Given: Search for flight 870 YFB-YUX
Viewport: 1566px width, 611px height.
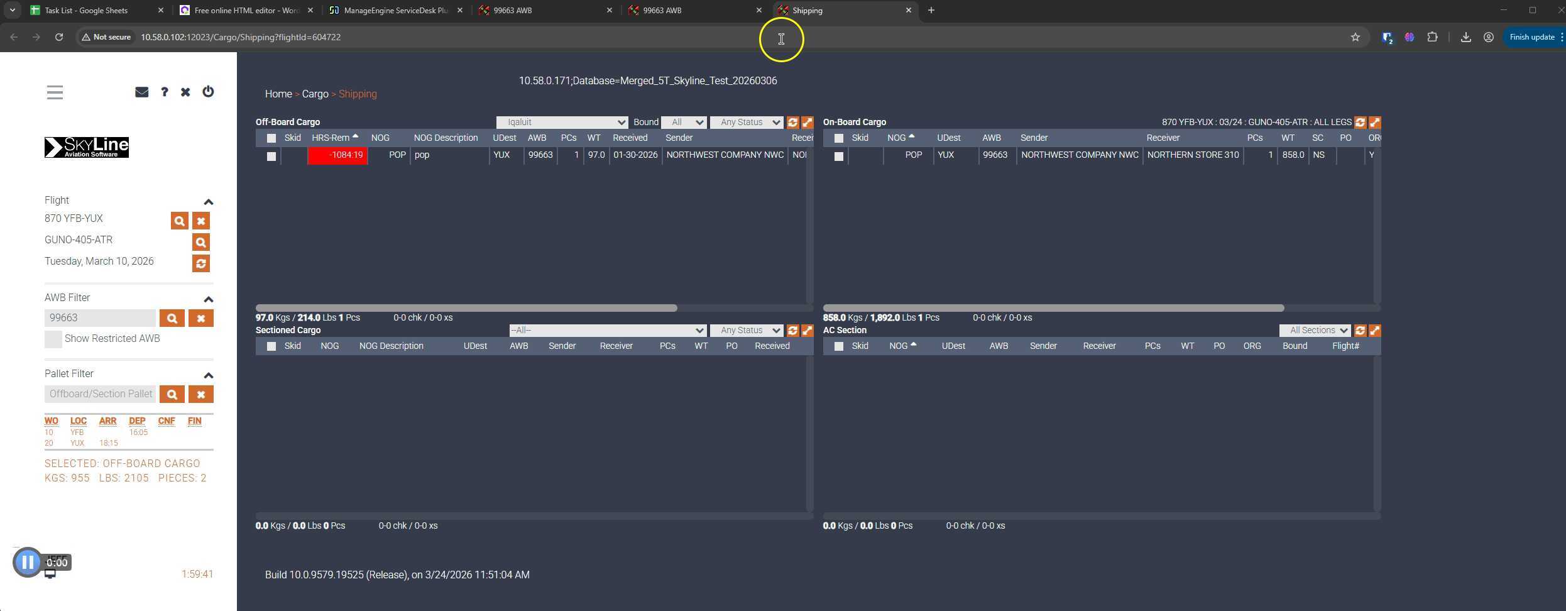Looking at the screenshot, I should [x=179, y=221].
